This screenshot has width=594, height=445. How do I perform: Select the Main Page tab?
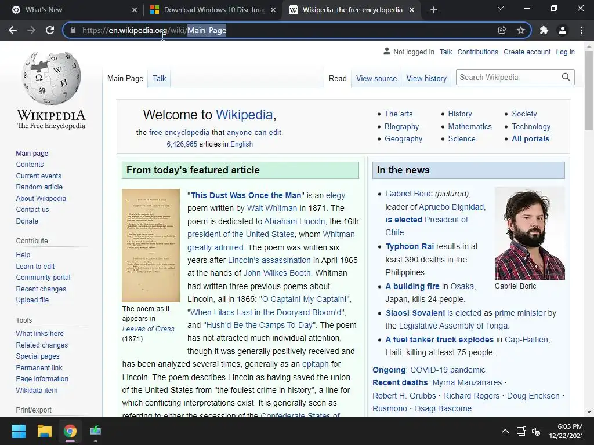click(x=125, y=78)
